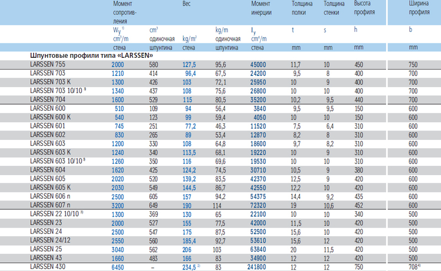Select the row name LARSSEN 606 n
The image size is (441, 271).
pyautogui.click(x=50, y=196)
